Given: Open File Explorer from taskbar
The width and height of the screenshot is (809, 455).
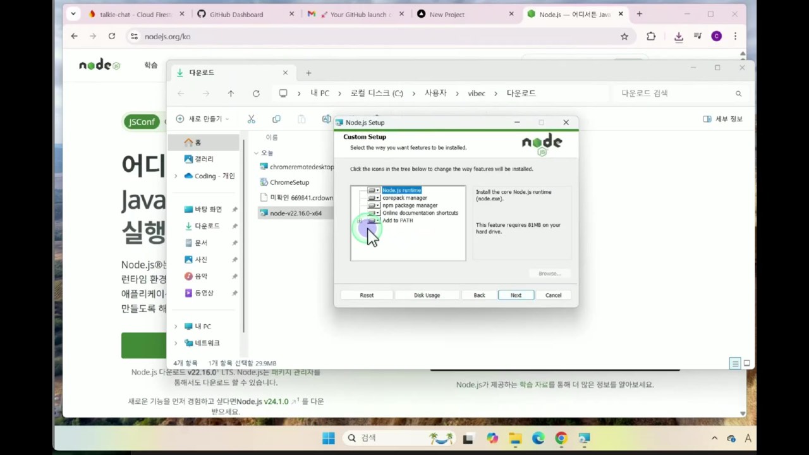Looking at the screenshot, I should (515, 438).
